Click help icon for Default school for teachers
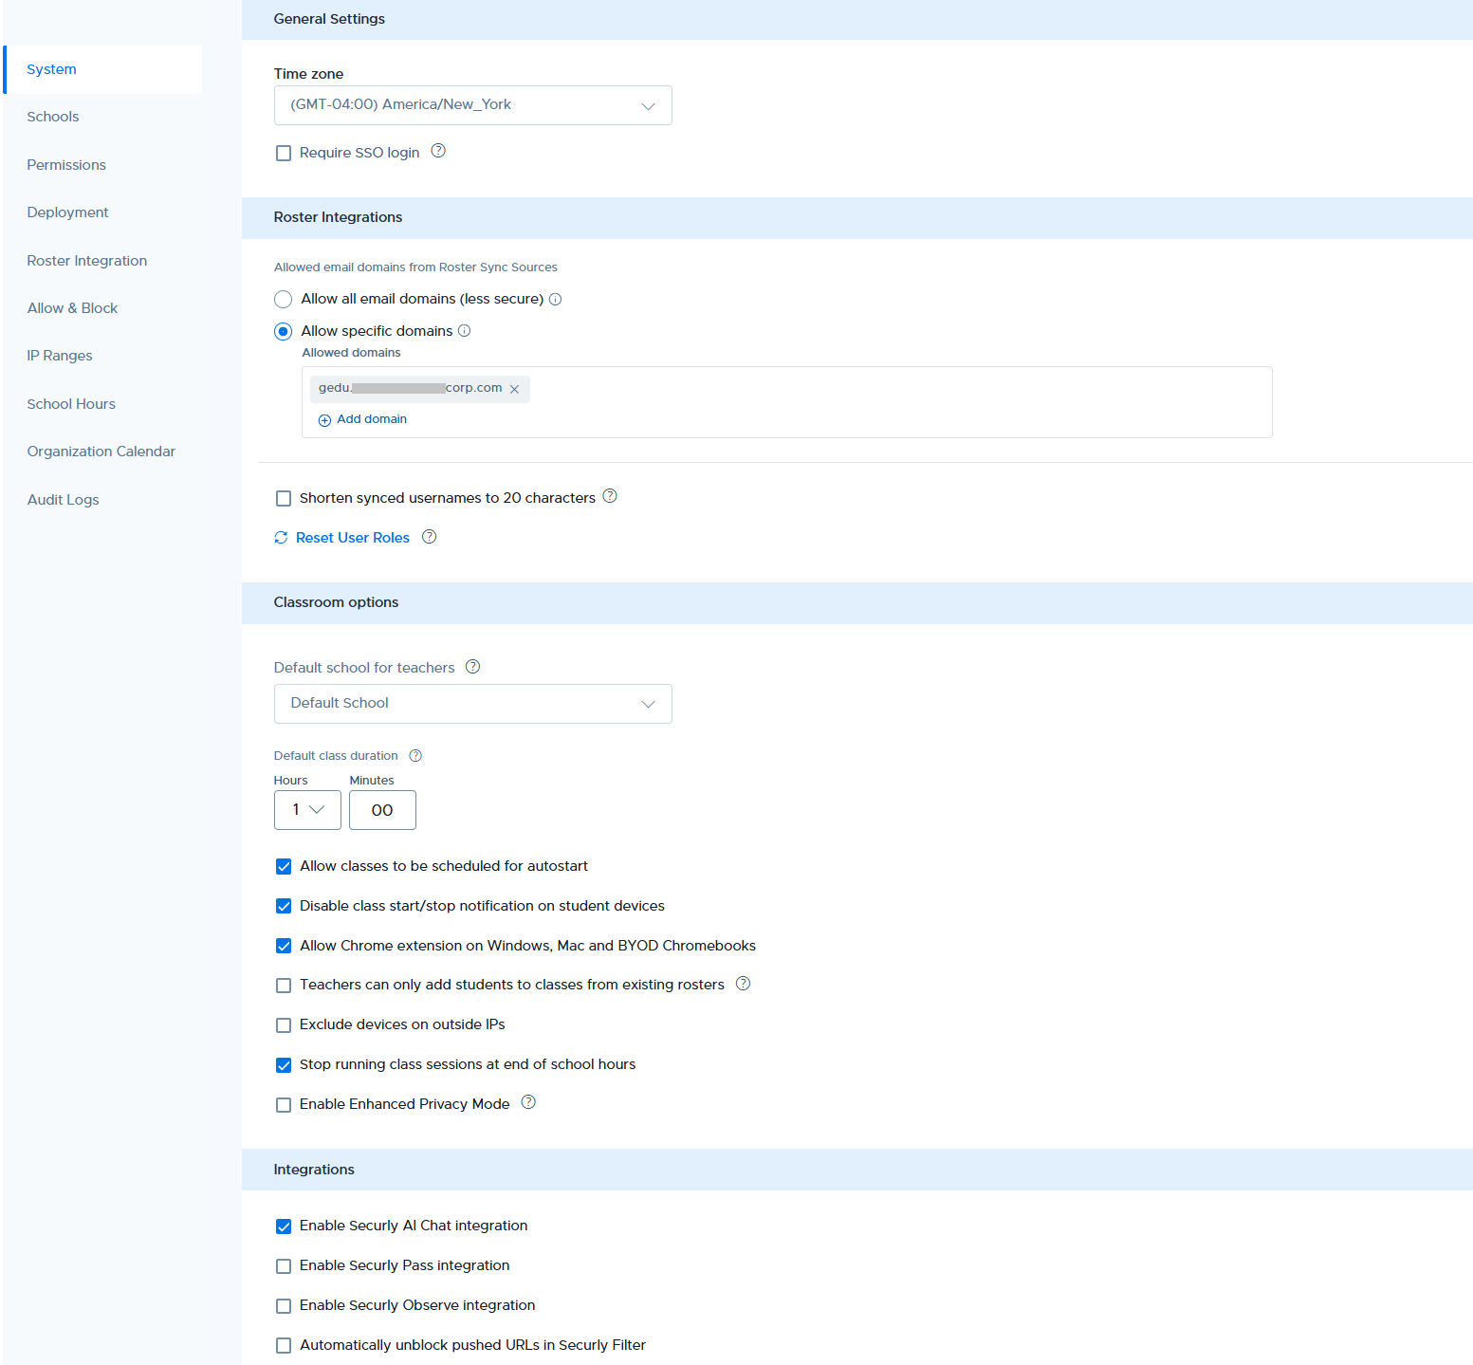Viewport: 1473px width, 1365px height. [x=472, y=667]
